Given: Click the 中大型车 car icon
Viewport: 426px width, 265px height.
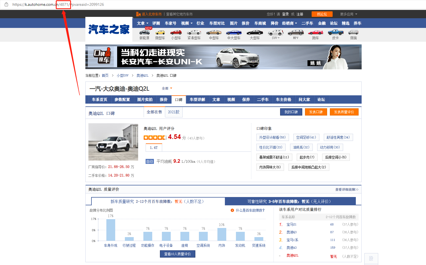Looking at the screenshot, I should [x=234, y=32].
